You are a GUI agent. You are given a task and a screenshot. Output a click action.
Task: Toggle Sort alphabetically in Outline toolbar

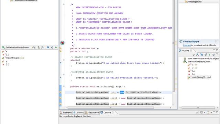click(198, 54)
